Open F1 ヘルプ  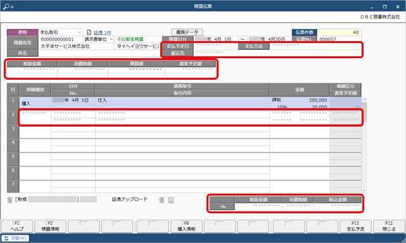[17, 227]
